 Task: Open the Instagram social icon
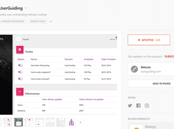pyautogui.click(x=147, y=106)
